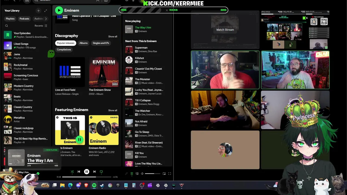The height and width of the screenshot is (195, 347).
Task: Adjust the volume slider
Action: click(x=153, y=174)
